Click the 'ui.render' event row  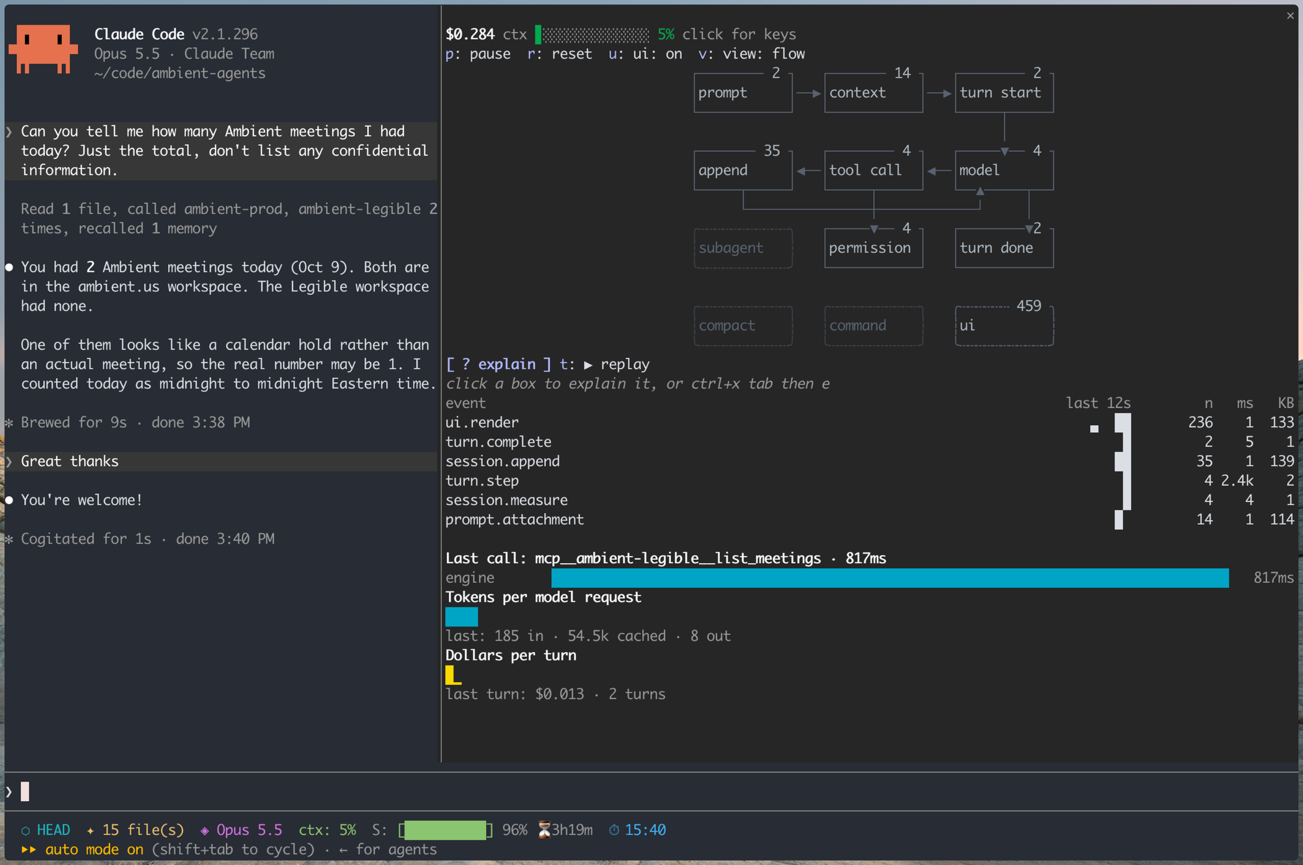[x=870, y=422]
